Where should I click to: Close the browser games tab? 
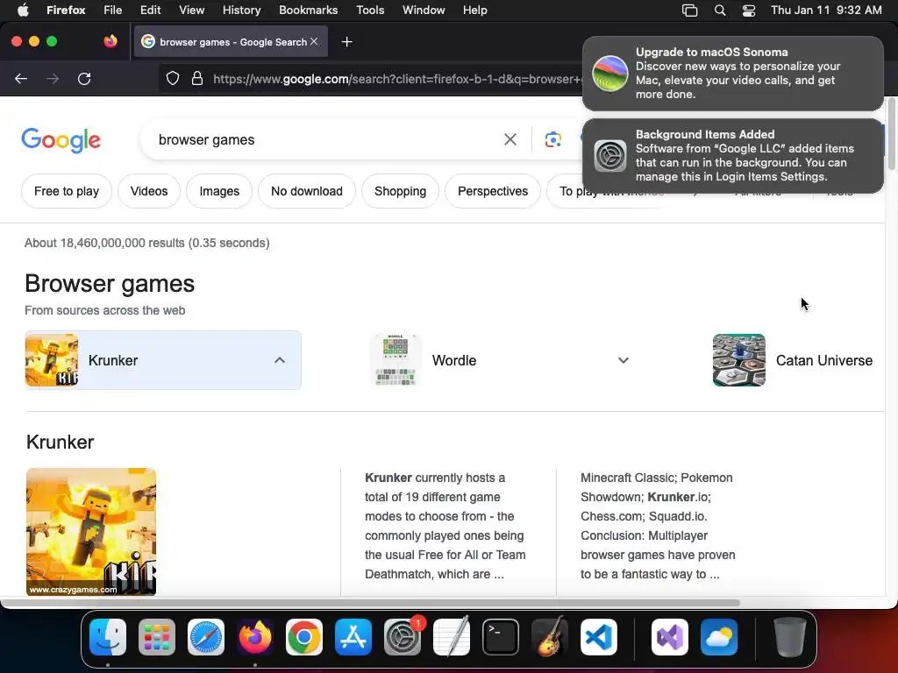coord(314,41)
